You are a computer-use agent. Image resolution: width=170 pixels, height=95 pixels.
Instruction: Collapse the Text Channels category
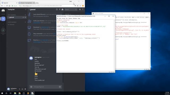[12, 15]
